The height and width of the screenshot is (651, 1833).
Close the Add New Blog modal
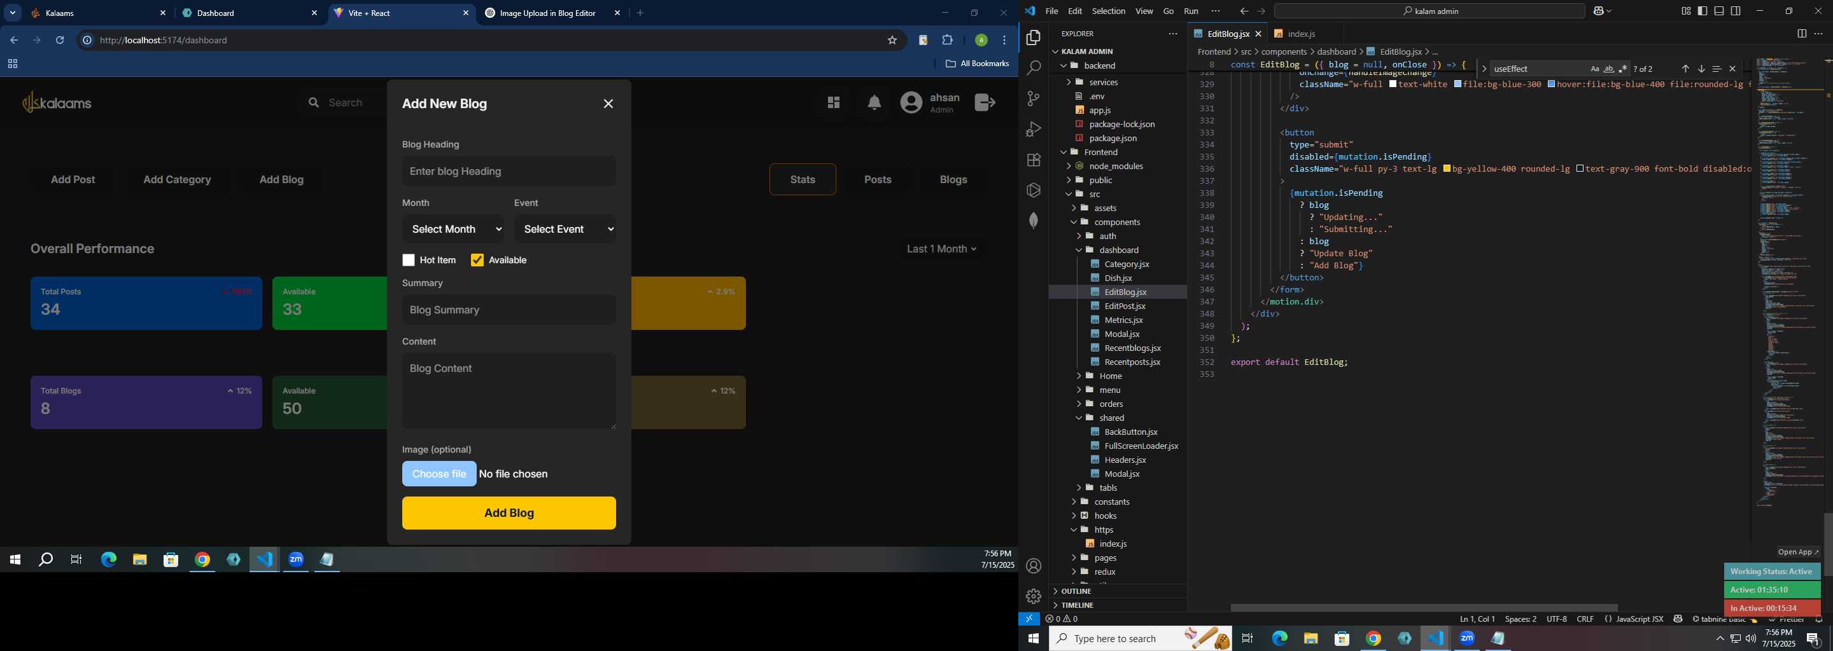(608, 104)
